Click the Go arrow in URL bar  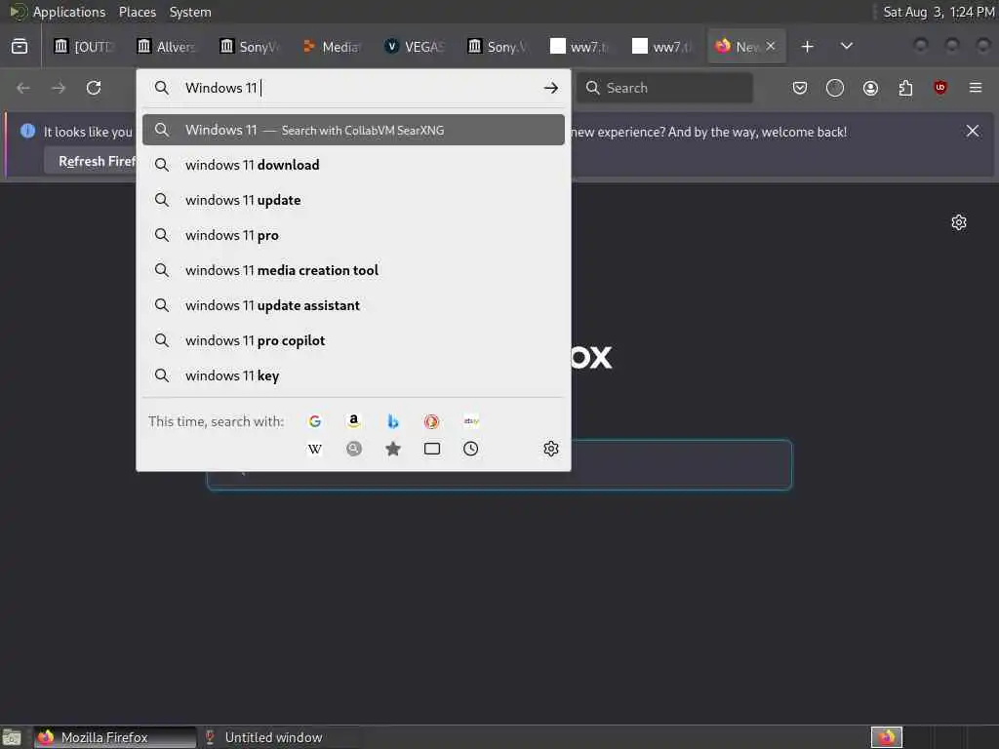(551, 88)
